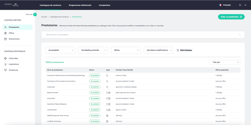Screen dimensions: 251x125
Task: Click the search magnifier icon
Action: [240, 35]
